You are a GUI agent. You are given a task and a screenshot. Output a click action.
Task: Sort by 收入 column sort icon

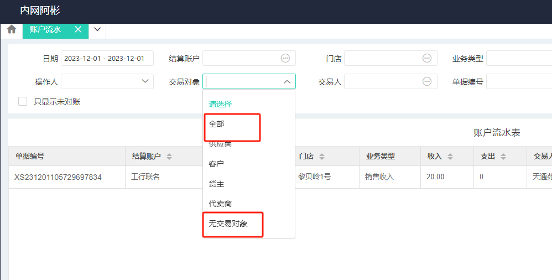coord(450,157)
